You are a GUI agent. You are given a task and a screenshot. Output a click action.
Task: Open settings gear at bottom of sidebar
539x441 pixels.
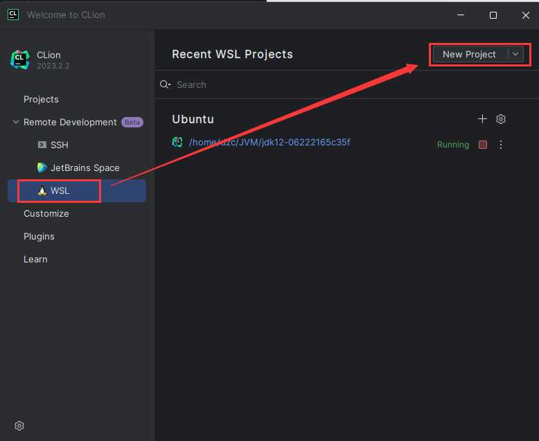pos(19,426)
